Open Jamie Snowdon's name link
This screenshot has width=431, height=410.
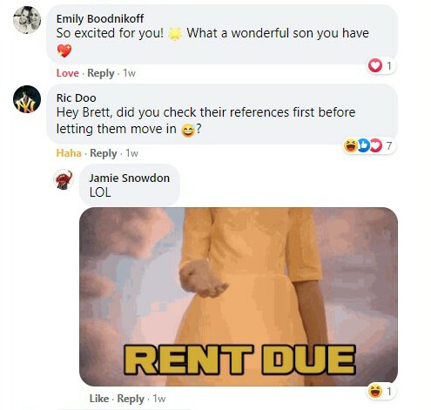130,178
